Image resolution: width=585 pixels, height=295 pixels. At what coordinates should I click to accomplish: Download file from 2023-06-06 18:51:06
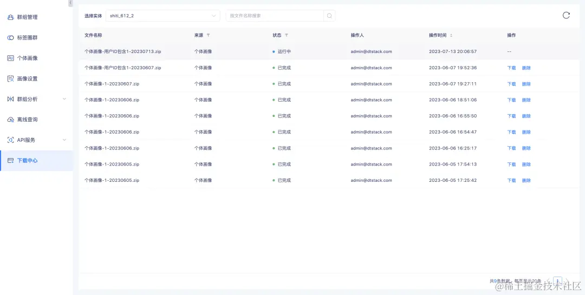(511, 100)
